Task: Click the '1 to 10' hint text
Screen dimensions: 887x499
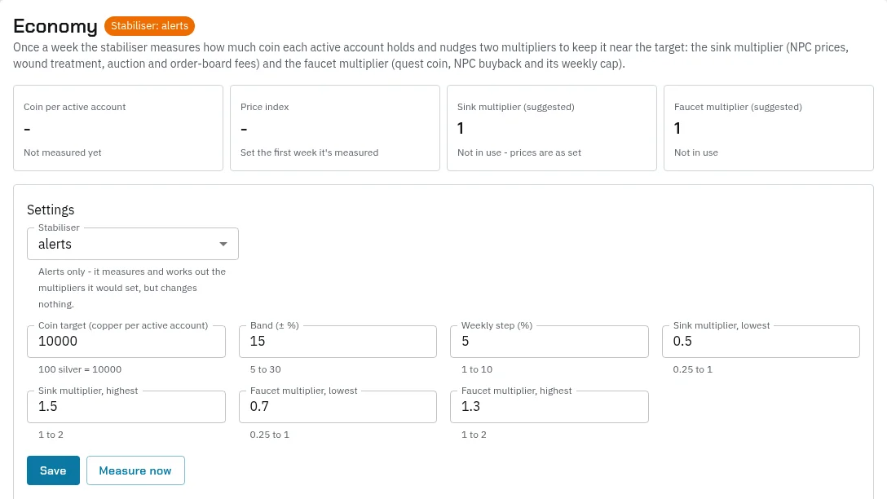Action: [477, 369]
